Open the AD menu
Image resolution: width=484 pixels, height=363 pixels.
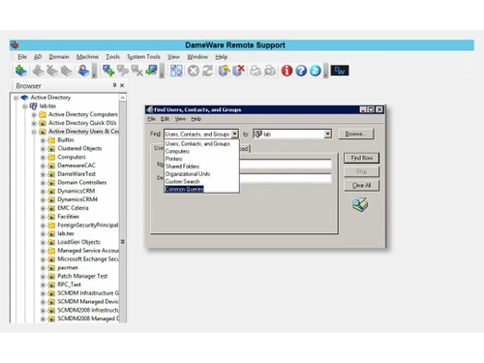38,57
